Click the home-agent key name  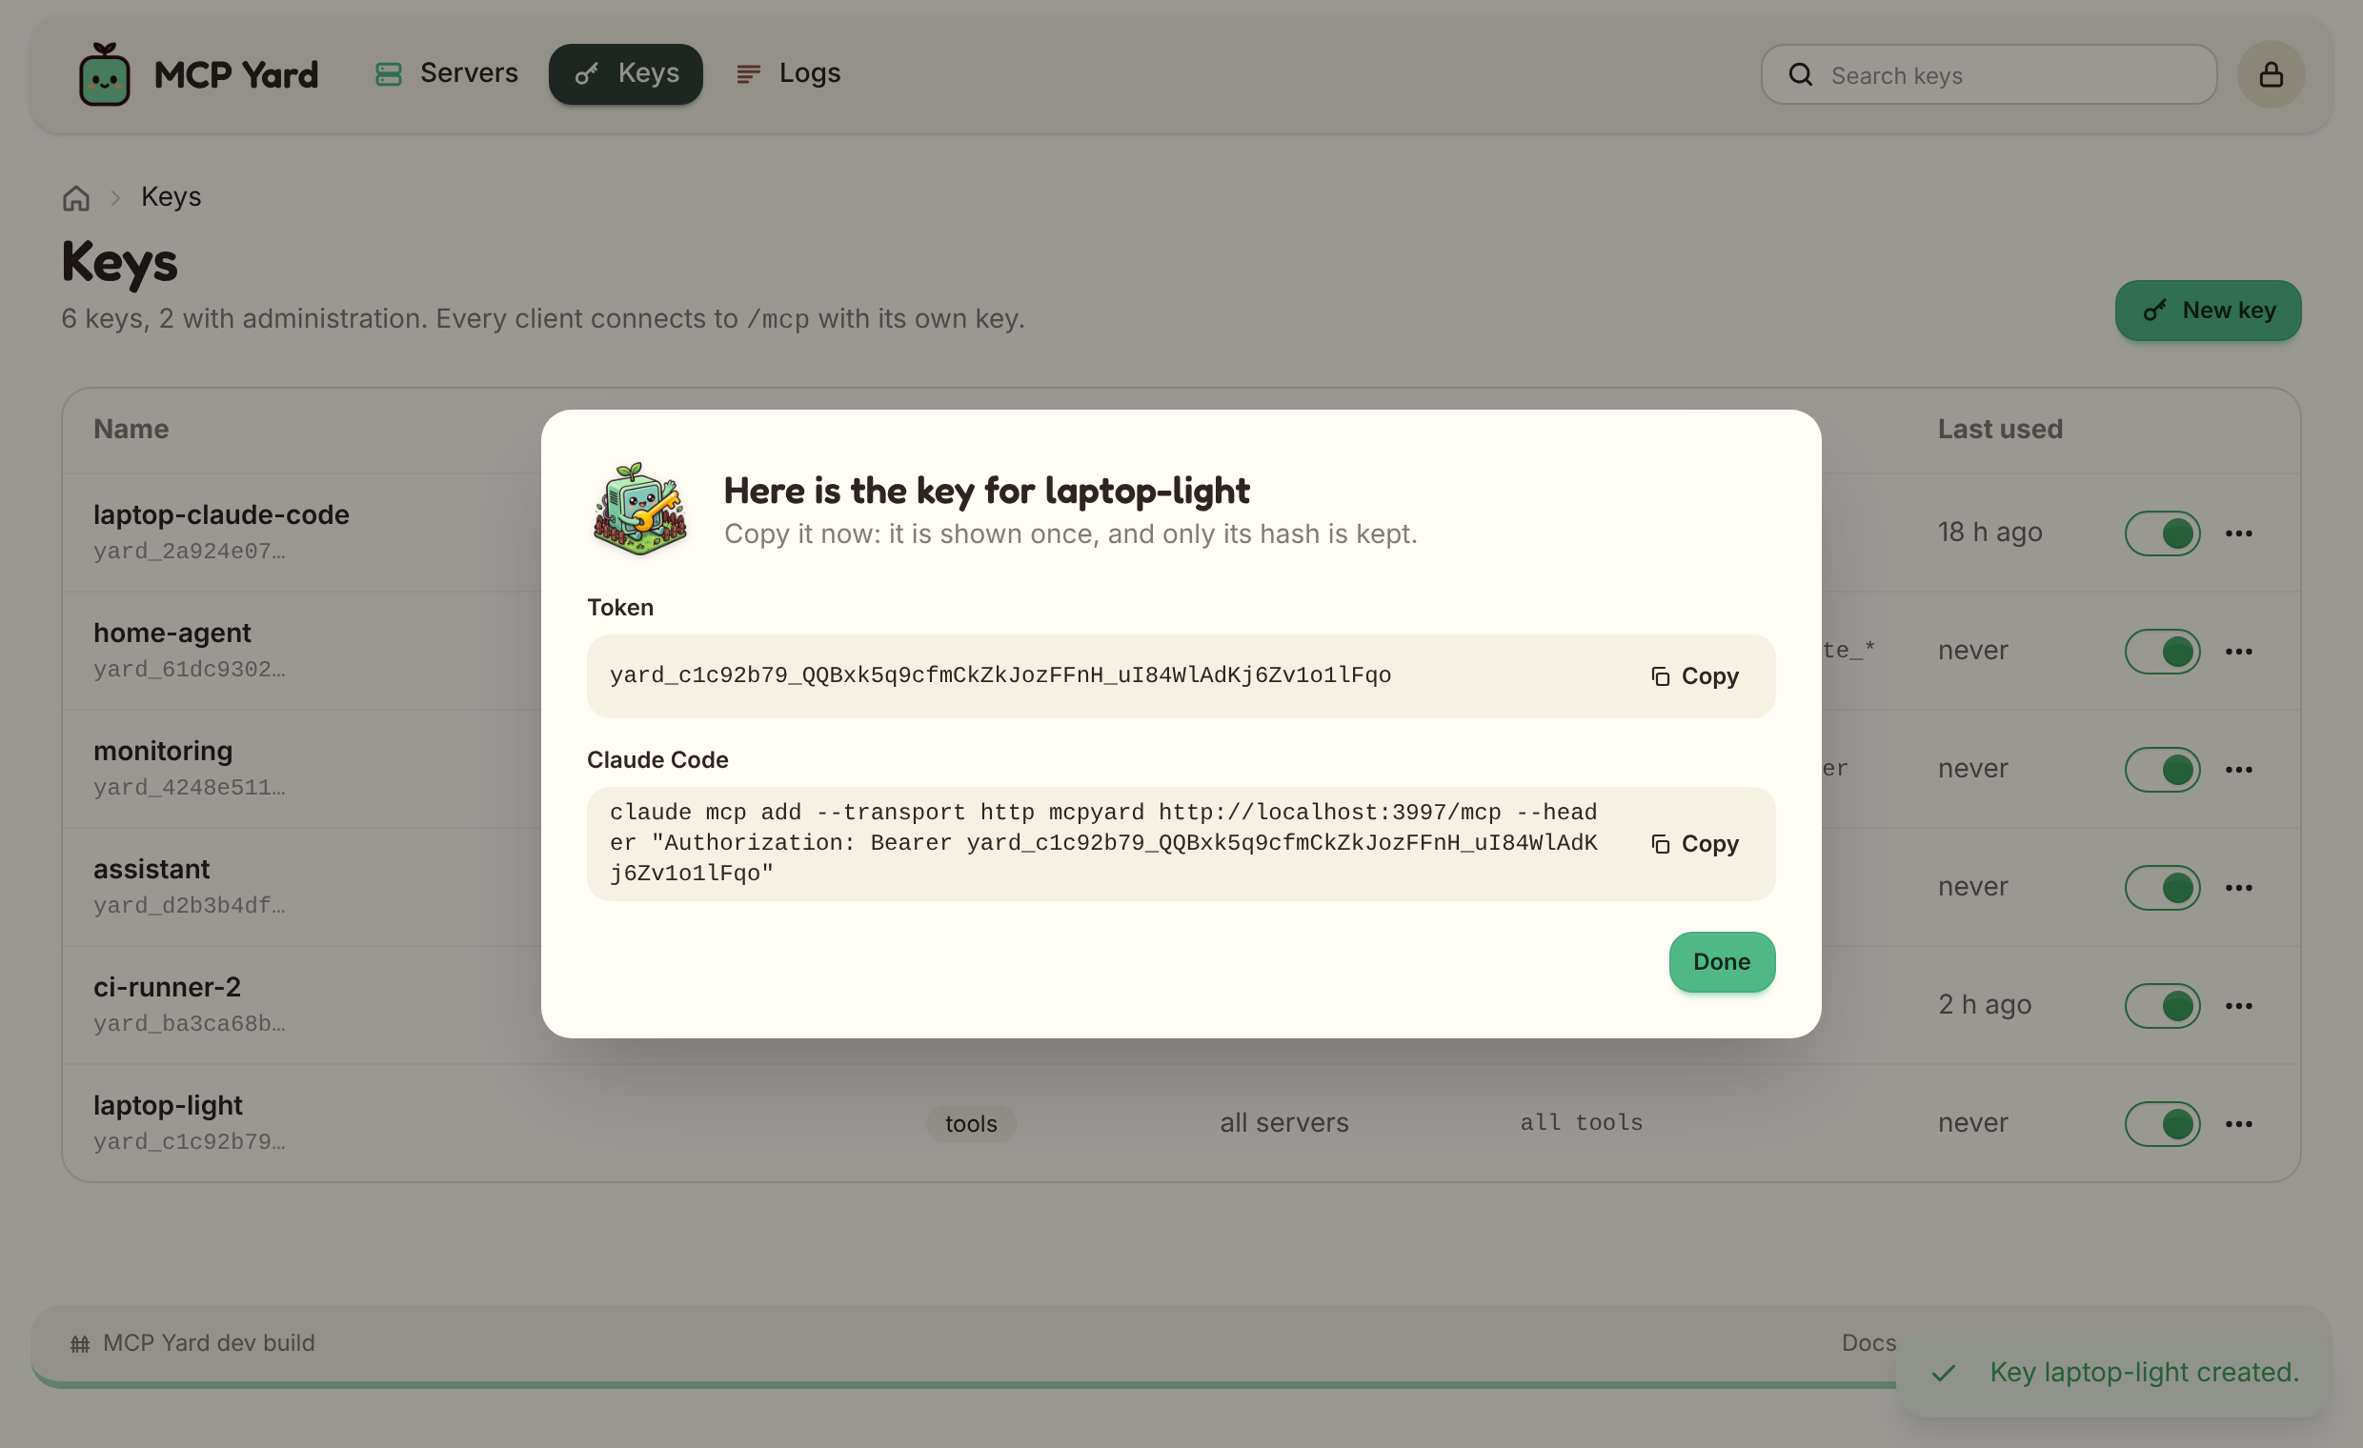(x=172, y=633)
